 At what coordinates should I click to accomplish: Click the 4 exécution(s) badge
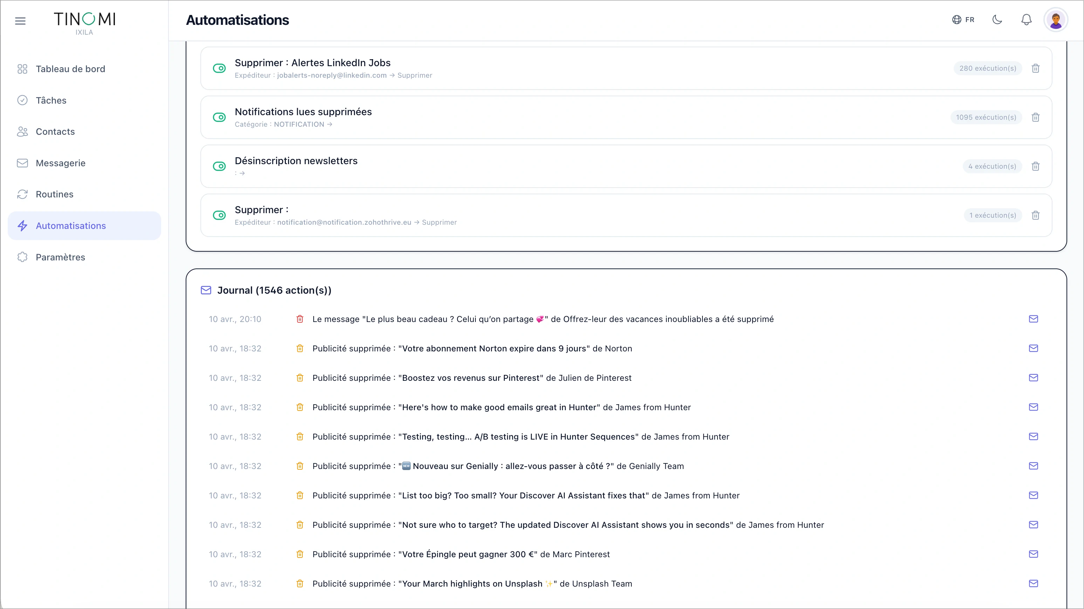click(992, 167)
